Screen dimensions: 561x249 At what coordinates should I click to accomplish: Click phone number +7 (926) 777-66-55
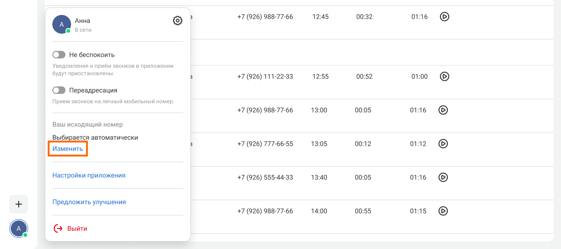[265, 144]
